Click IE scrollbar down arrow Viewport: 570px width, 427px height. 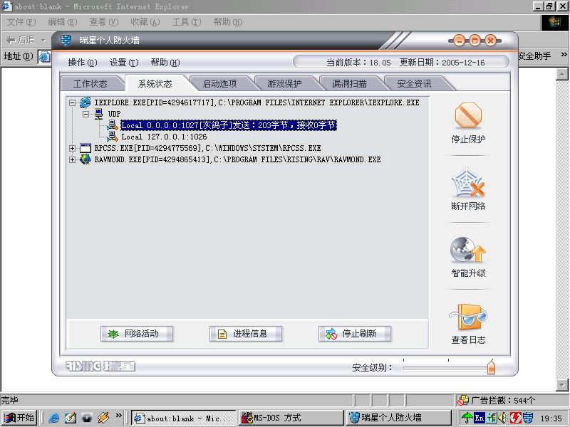click(561, 385)
